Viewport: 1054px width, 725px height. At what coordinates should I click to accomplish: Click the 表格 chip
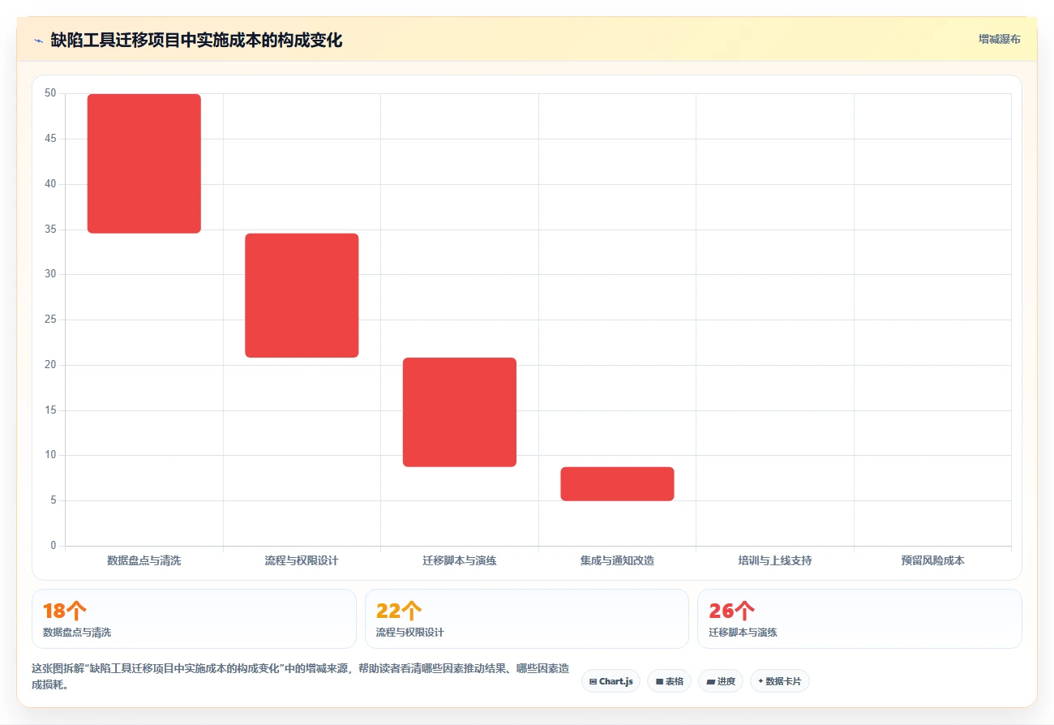pos(669,681)
